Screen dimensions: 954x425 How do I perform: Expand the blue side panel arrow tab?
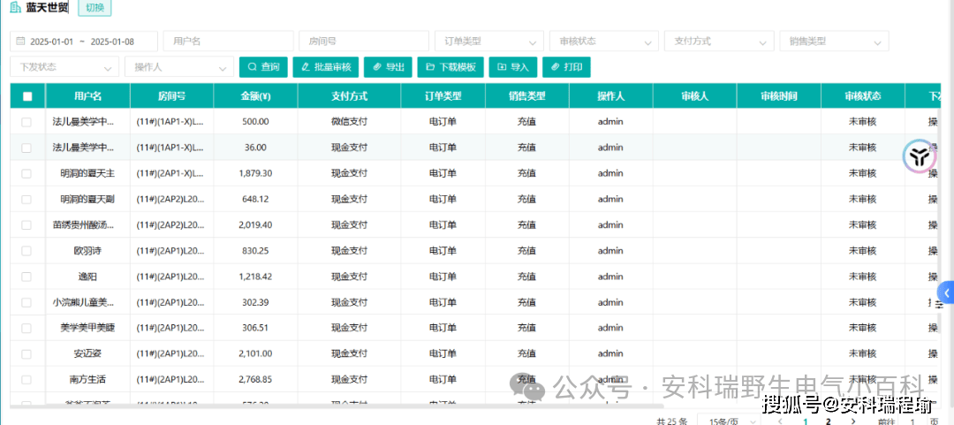[946, 292]
